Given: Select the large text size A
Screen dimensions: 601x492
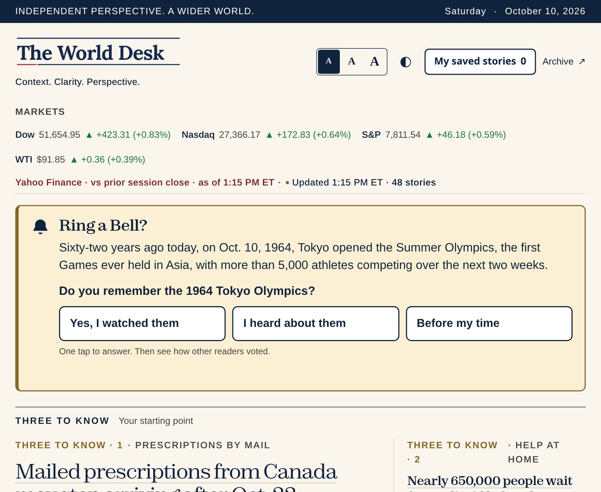Looking at the screenshot, I should [x=374, y=62].
